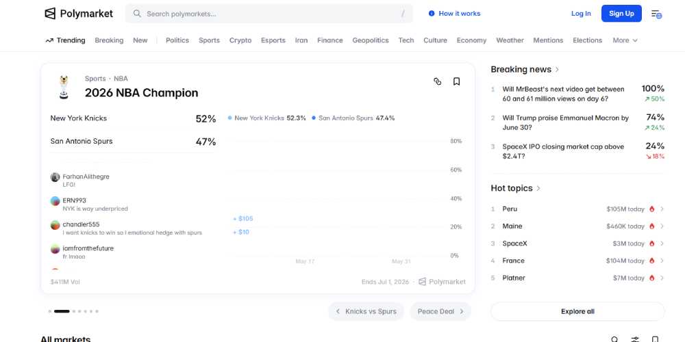Open Trump praise Emmanuel Macron market
685x342 pixels.
pos(577,122)
